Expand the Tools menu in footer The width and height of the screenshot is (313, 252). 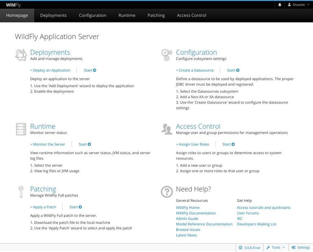pos(276,248)
